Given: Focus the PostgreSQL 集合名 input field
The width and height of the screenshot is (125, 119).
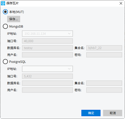Looking at the screenshot, I should click(x=104, y=83).
